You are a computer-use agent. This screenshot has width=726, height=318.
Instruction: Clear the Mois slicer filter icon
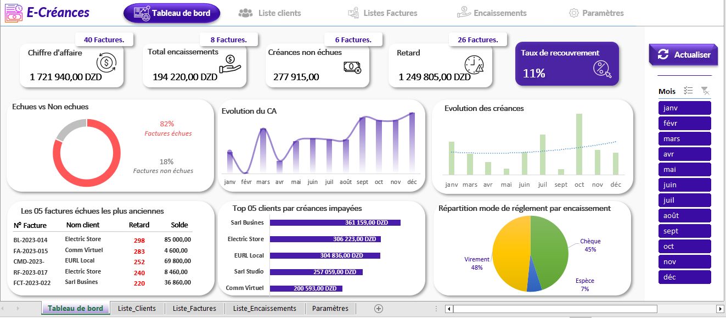[705, 91]
